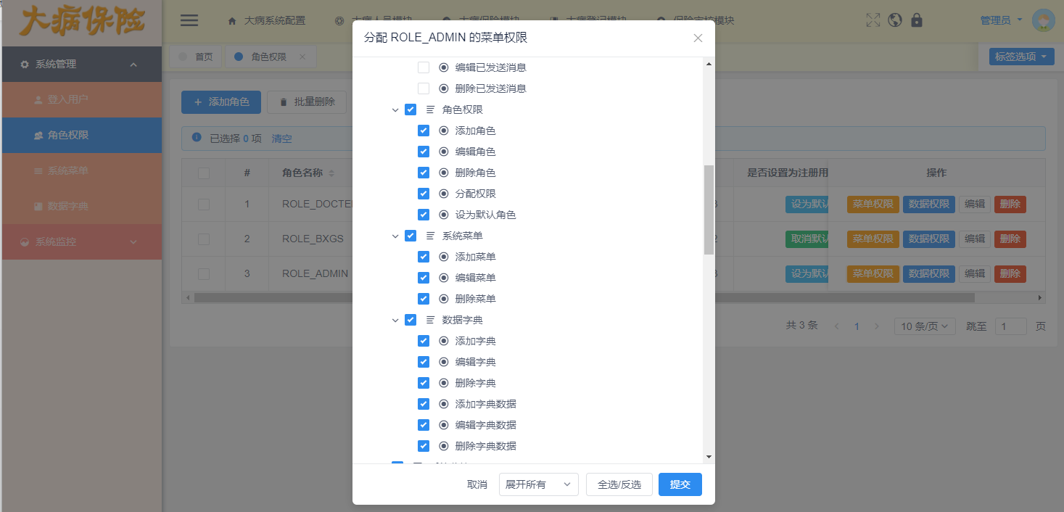Click the globe language icon
Viewport: 1064px width, 512px height.
895,20
